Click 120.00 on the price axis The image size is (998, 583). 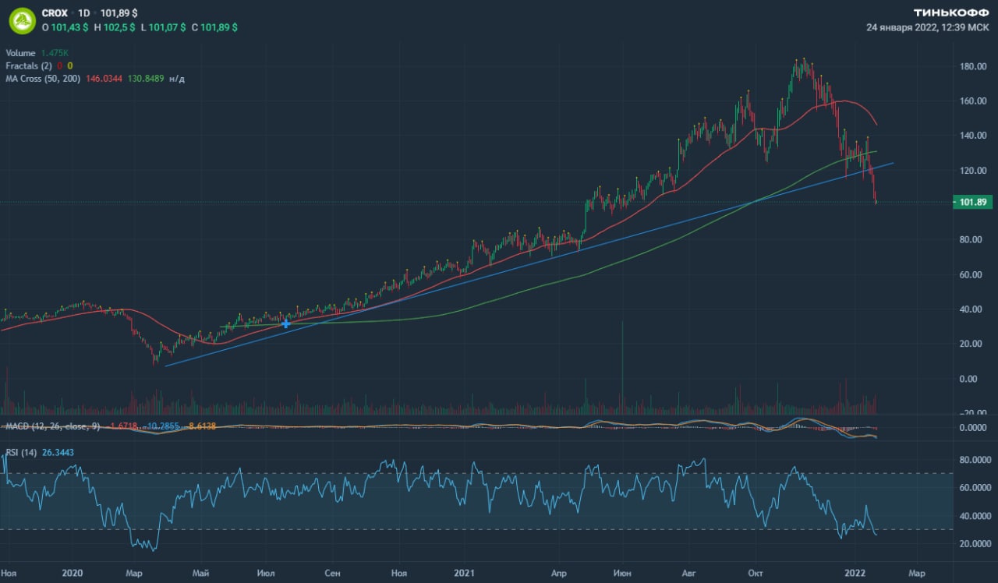[974, 171]
